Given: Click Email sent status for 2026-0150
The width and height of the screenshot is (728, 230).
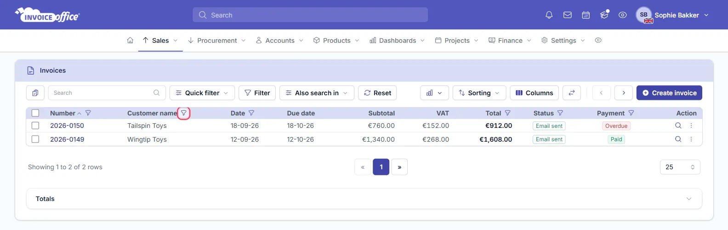Looking at the screenshot, I should pos(549,126).
